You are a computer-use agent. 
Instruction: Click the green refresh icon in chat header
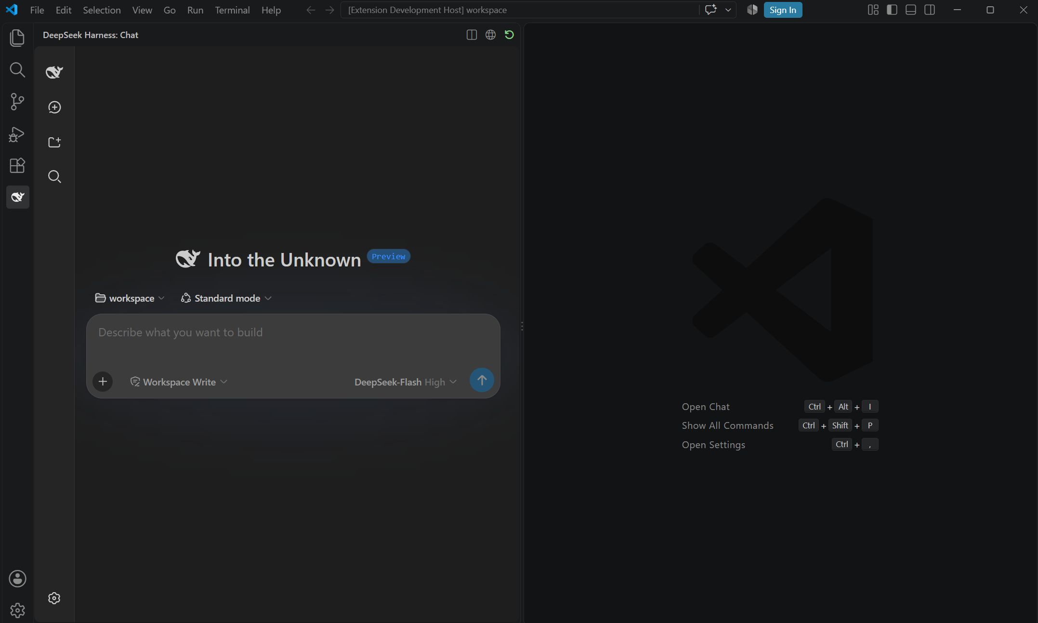tap(509, 35)
